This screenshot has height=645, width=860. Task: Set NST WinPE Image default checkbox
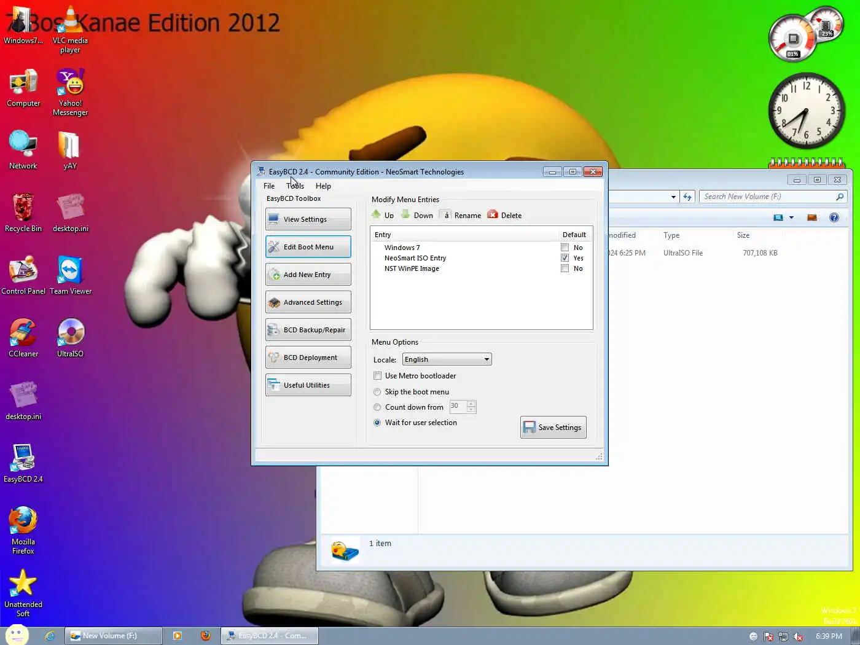tap(565, 268)
